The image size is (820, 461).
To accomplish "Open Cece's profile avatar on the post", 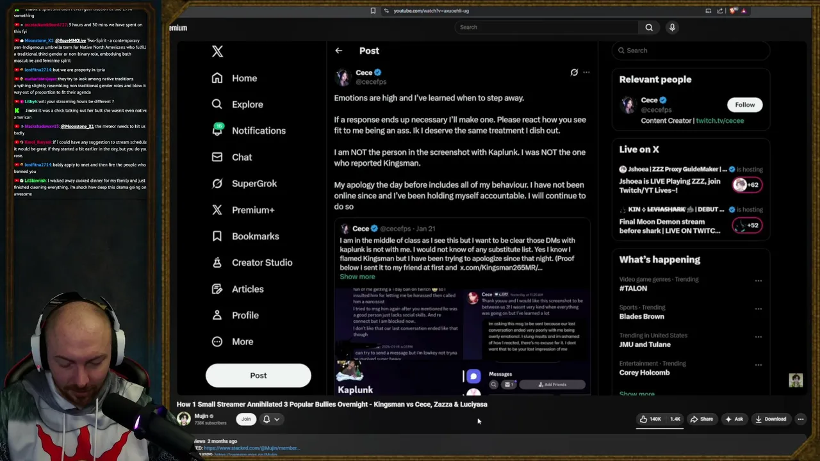I will pyautogui.click(x=343, y=77).
